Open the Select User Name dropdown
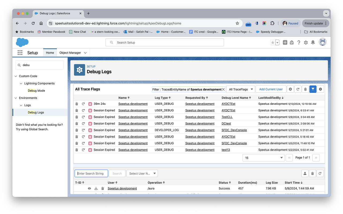Image resolution: width=343 pixels, height=214 pixels. (142, 173)
